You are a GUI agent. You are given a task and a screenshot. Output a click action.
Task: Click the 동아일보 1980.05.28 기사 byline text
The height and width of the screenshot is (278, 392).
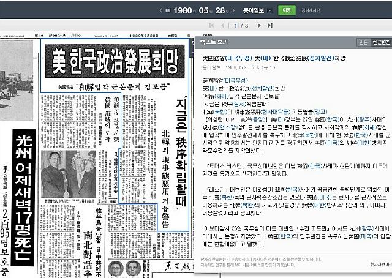tap(238, 67)
